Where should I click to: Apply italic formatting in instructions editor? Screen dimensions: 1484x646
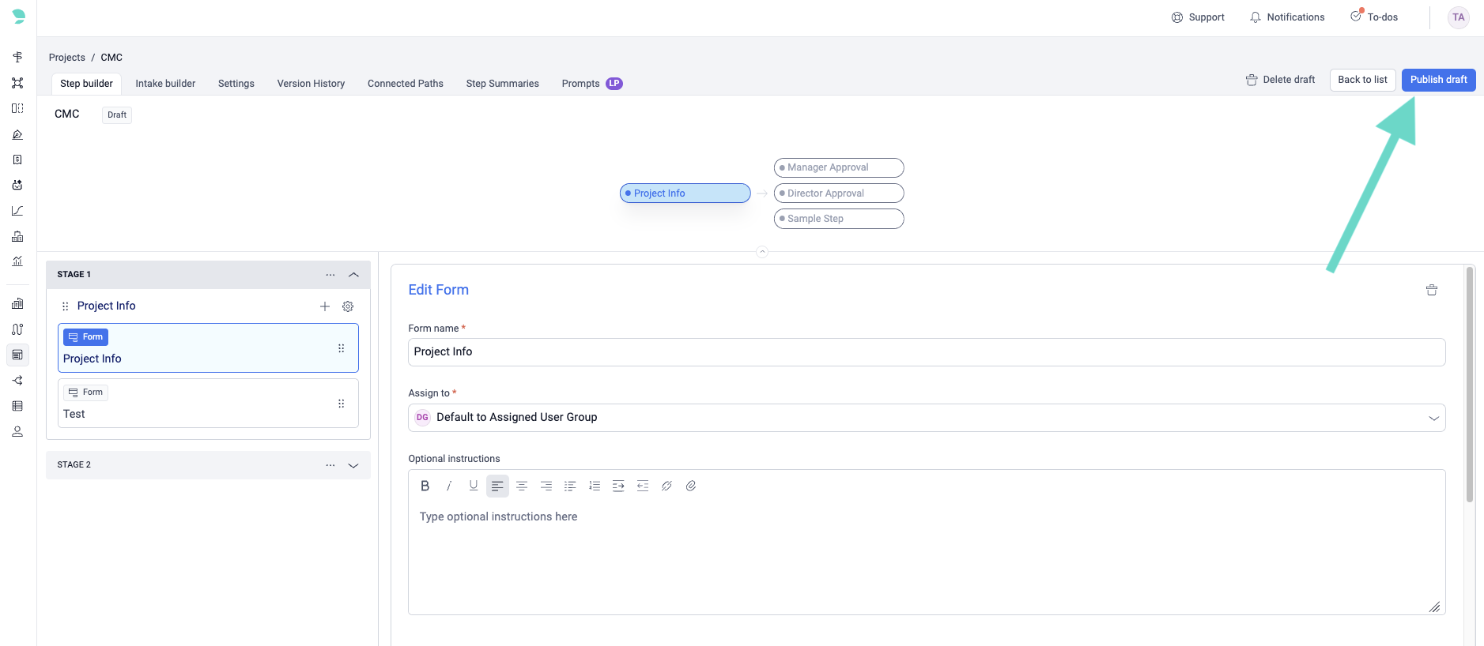coord(448,486)
